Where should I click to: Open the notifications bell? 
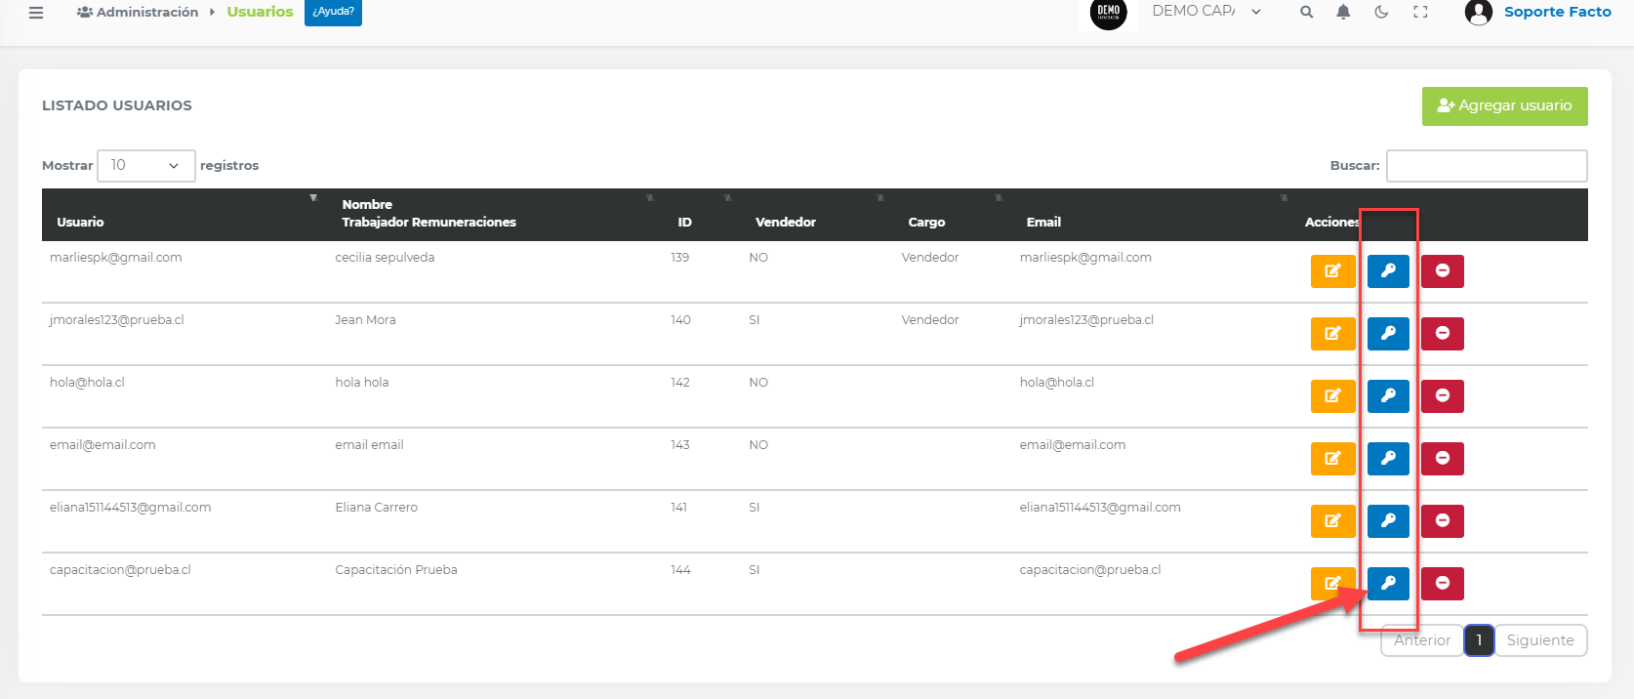point(1343,13)
